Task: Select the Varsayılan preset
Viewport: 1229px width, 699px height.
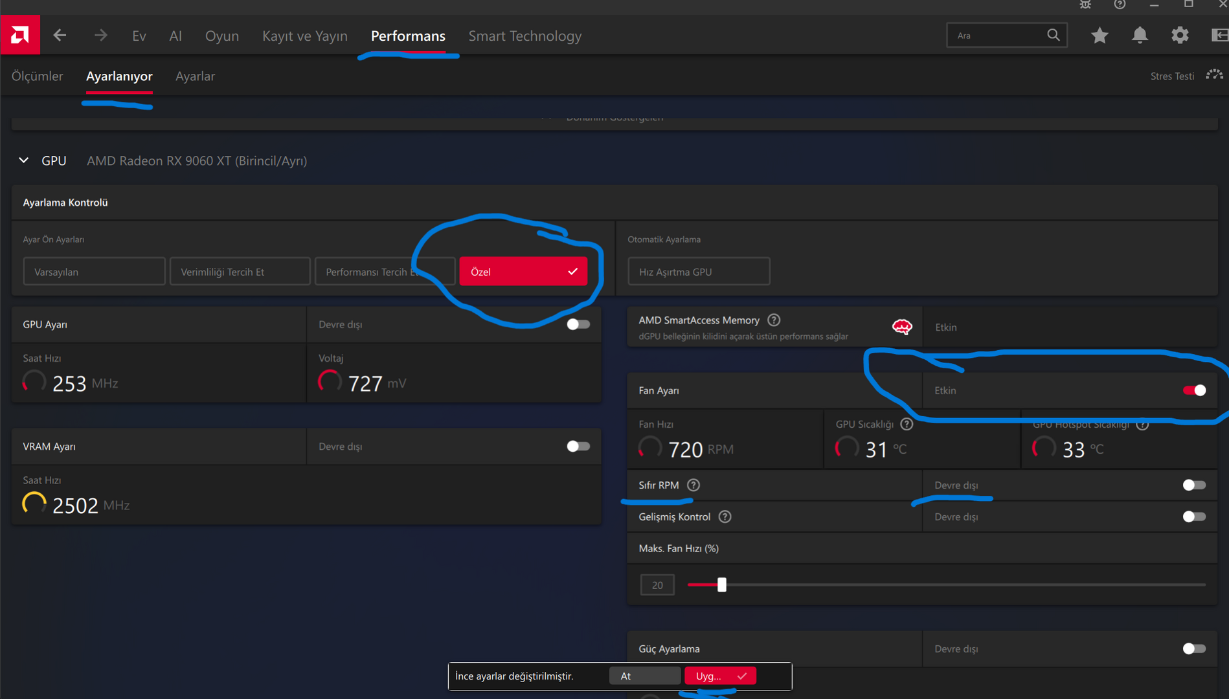Action: 94,271
